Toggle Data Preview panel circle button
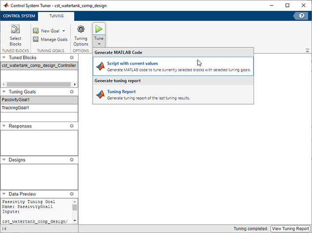The image size is (312, 233). coord(72,194)
